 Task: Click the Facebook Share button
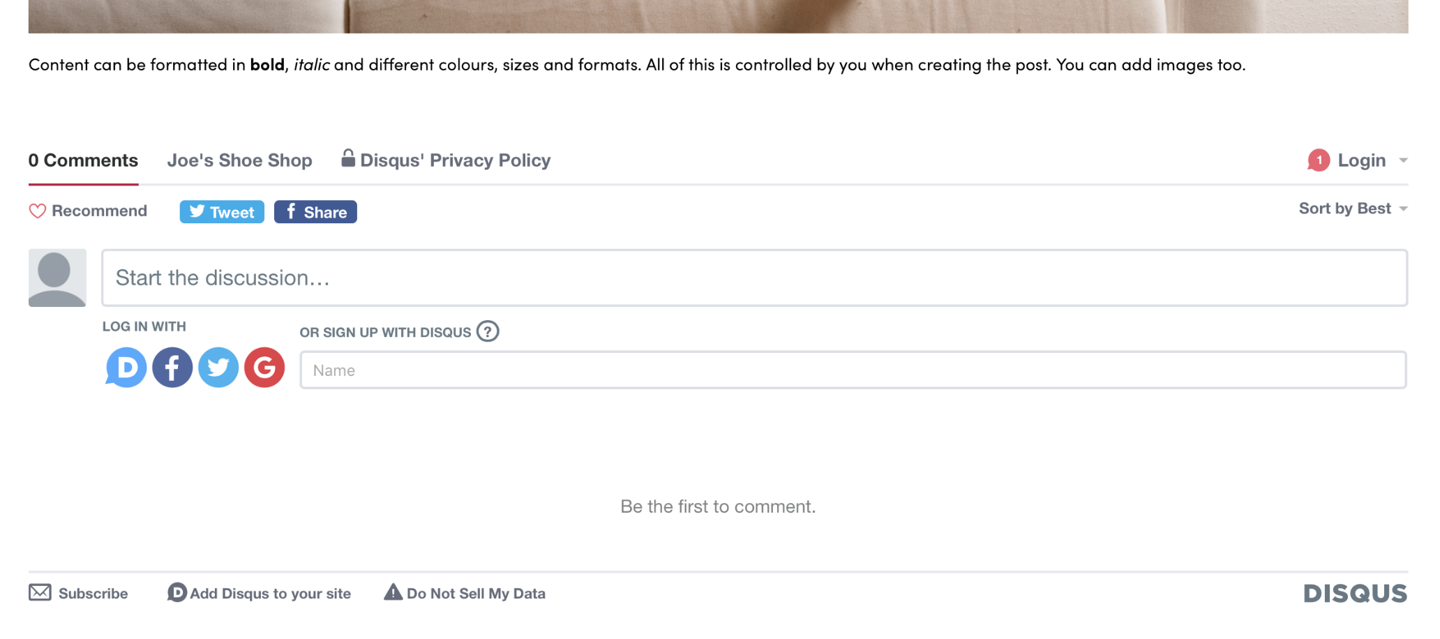click(x=315, y=212)
